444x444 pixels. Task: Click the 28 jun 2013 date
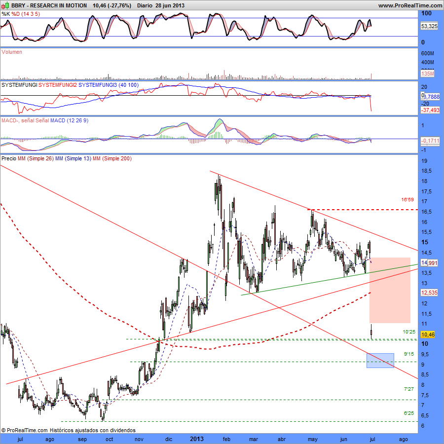click(170, 5)
